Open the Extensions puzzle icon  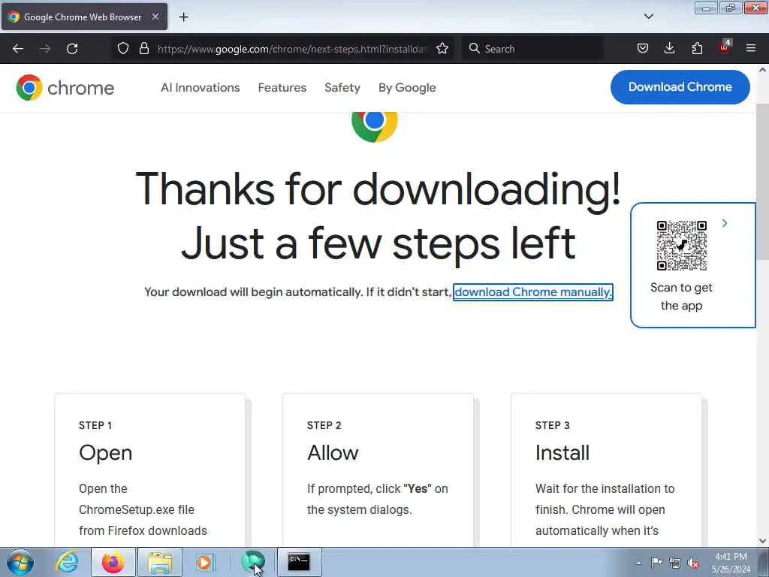(x=697, y=49)
